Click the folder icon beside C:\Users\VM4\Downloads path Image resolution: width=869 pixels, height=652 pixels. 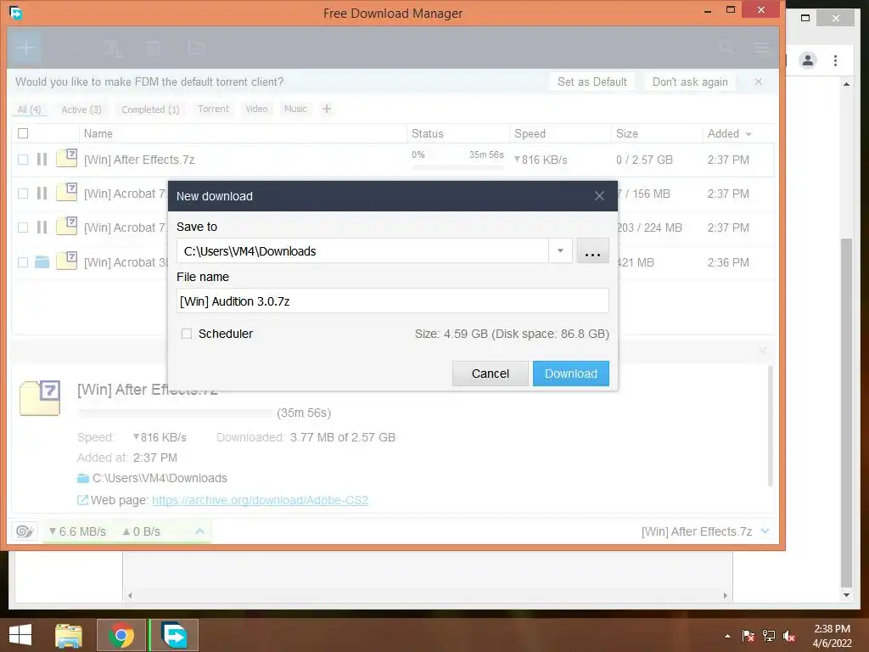coord(83,478)
